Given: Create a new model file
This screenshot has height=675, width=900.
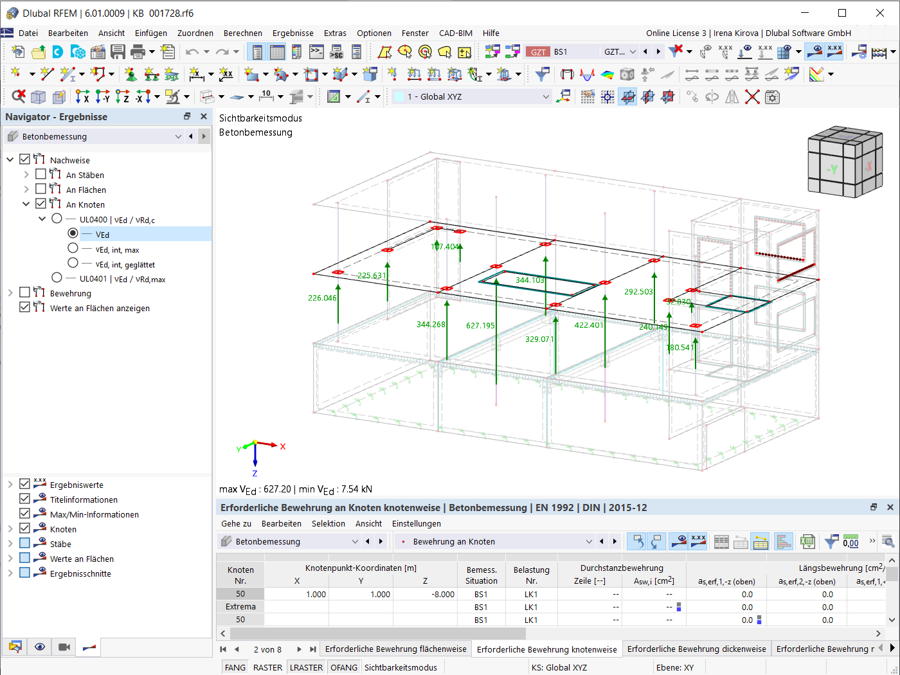Looking at the screenshot, I should 18,52.
